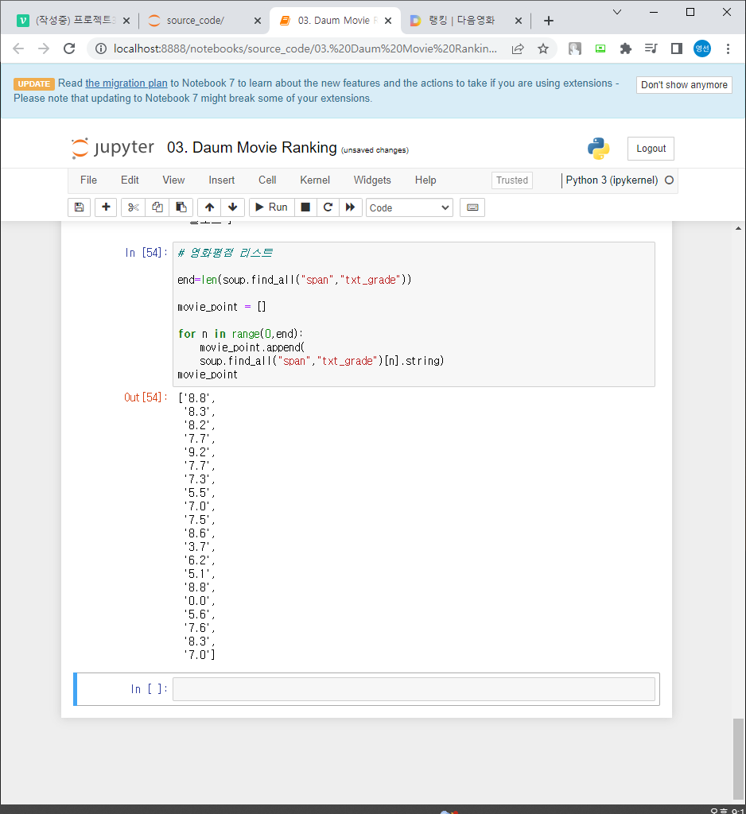Bookmark this page with star icon
Image resolution: width=746 pixels, height=814 pixels.
point(543,48)
